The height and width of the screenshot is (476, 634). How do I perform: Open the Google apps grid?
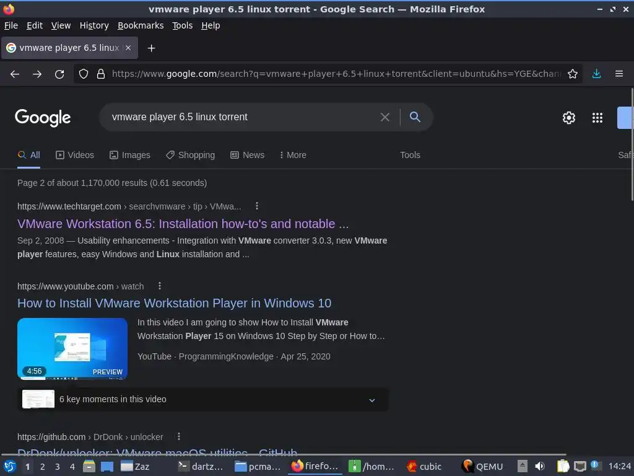[597, 118]
